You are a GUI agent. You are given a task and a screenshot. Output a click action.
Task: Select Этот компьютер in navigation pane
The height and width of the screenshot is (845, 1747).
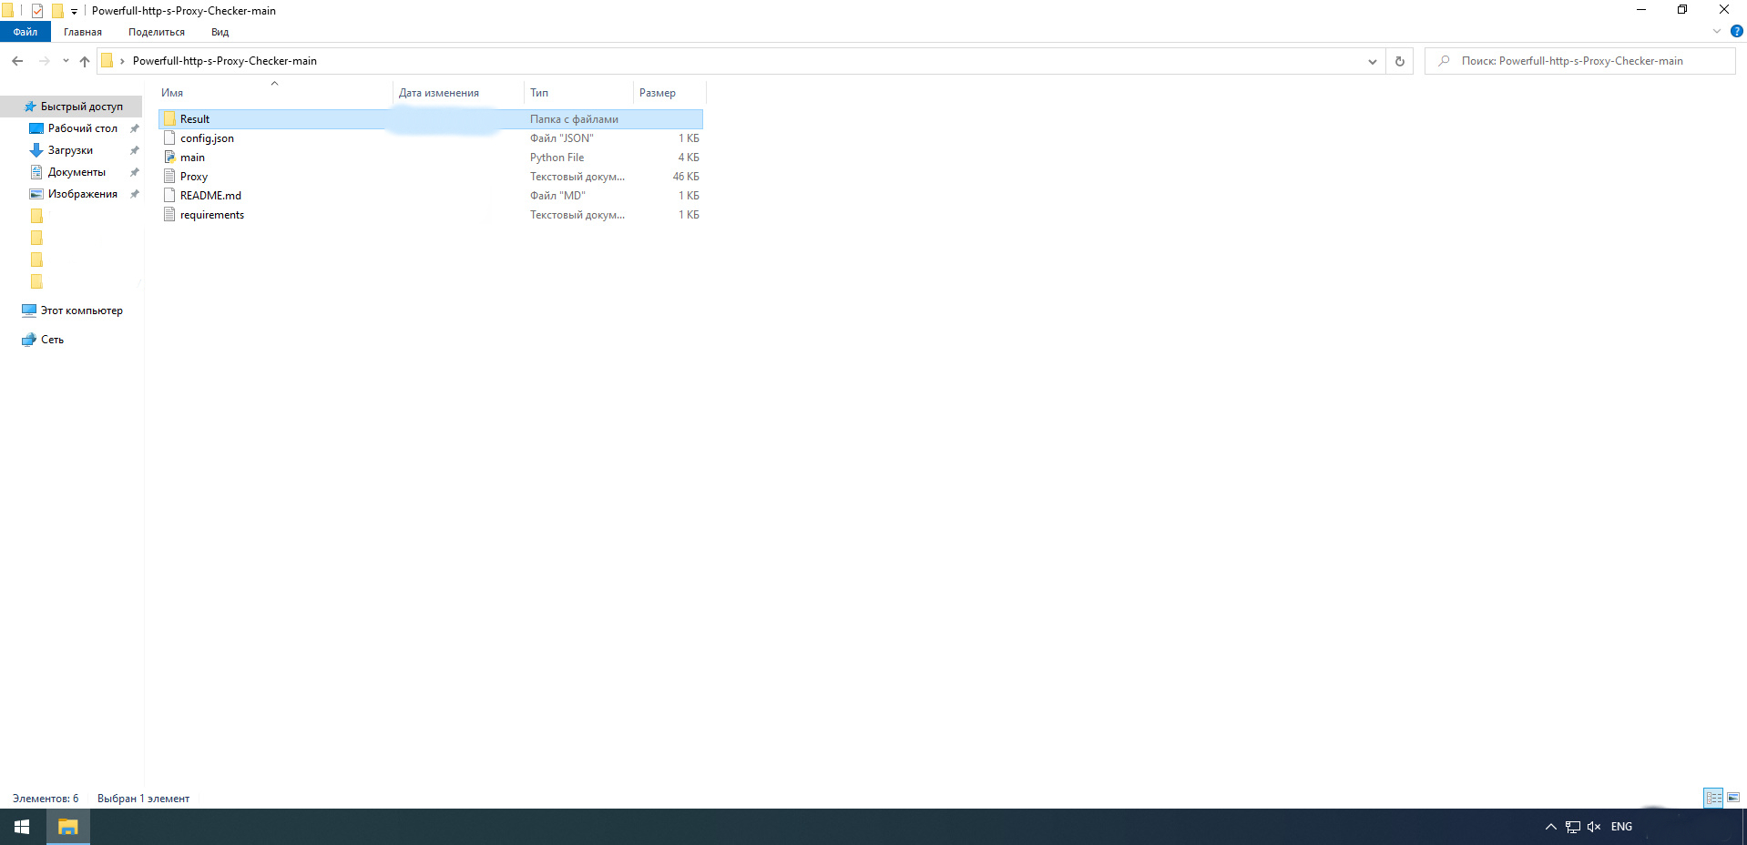81,311
